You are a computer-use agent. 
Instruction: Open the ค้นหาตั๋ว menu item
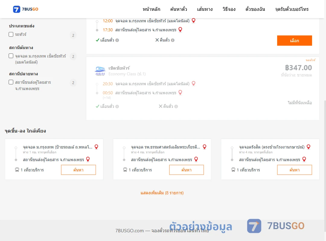(x=179, y=9)
